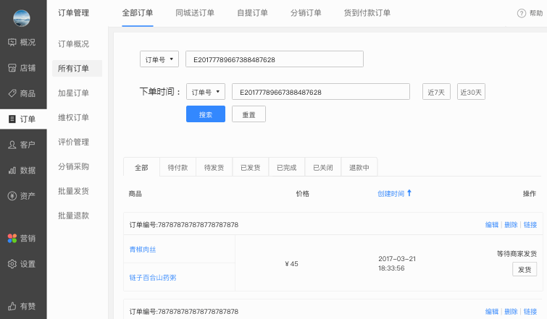Switch to 同城送订单 tab
This screenshot has height=319, width=547.
tap(195, 13)
